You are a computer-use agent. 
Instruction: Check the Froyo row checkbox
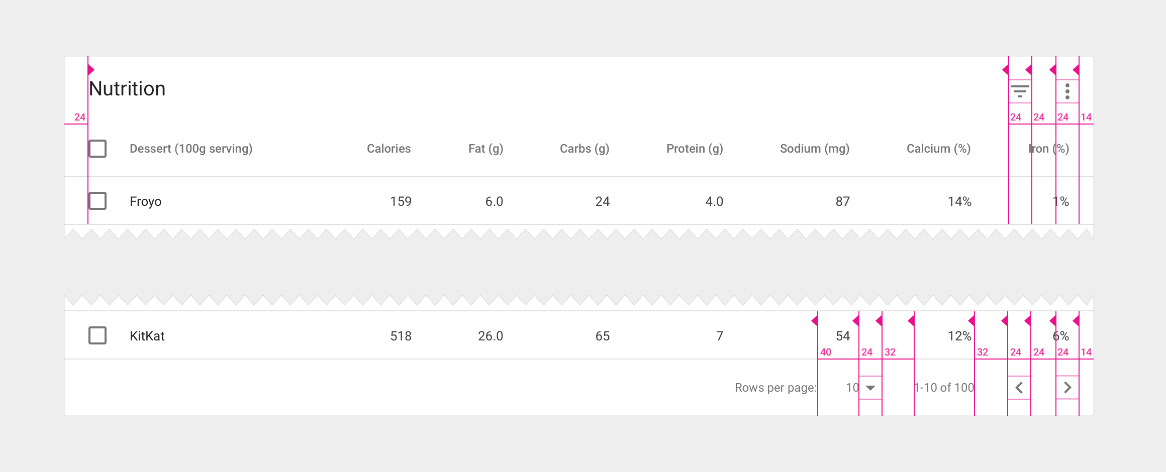tap(98, 201)
